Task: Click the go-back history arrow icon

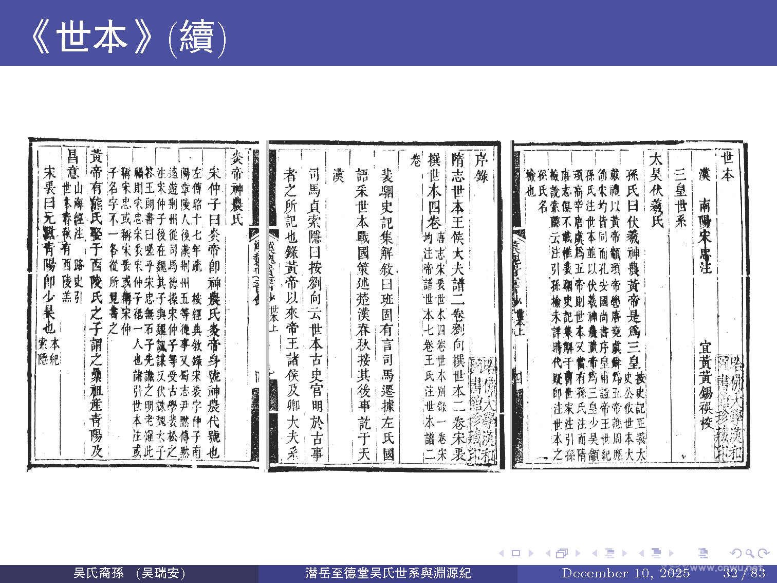Action: click(736, 553)
